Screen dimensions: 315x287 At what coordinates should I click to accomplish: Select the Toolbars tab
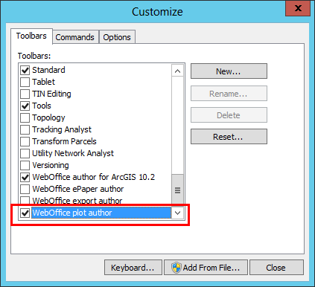tap(31, 36)
